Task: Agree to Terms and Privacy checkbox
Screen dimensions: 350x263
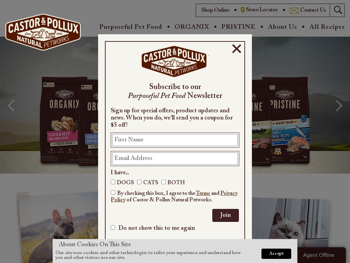Action: (x=113, y=192)
